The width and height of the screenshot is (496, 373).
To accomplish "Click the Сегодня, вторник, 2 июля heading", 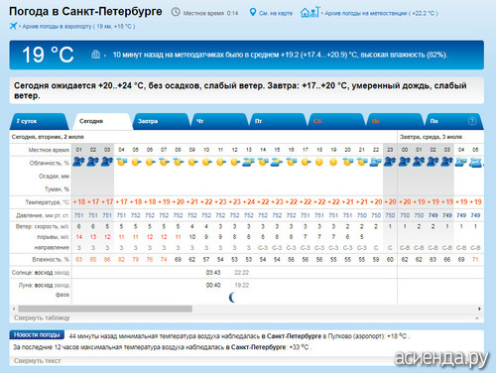I will pyautogui.click(x=48, y=137).
